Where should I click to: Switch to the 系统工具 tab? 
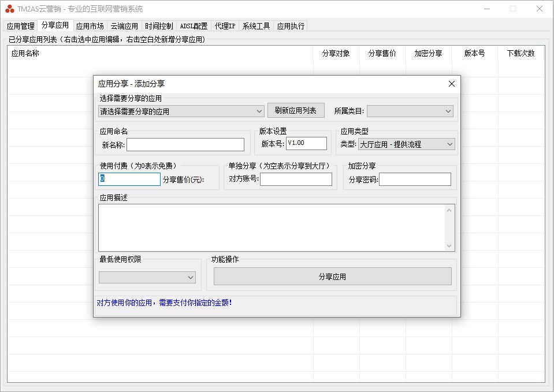pyautogui.click(x=256, y=26)
